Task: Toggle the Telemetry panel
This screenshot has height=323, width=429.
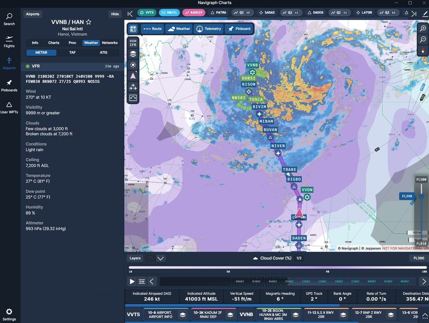Action: tap(209, 29)
